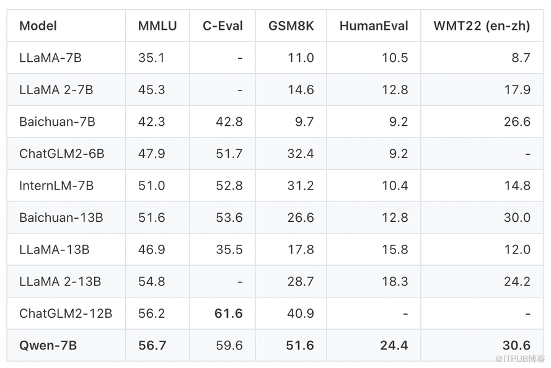This screenshot has height=368, width=551.
Task: Select the InternLM-7B row label
Action: pyautogui.click(x=56, y=186)
